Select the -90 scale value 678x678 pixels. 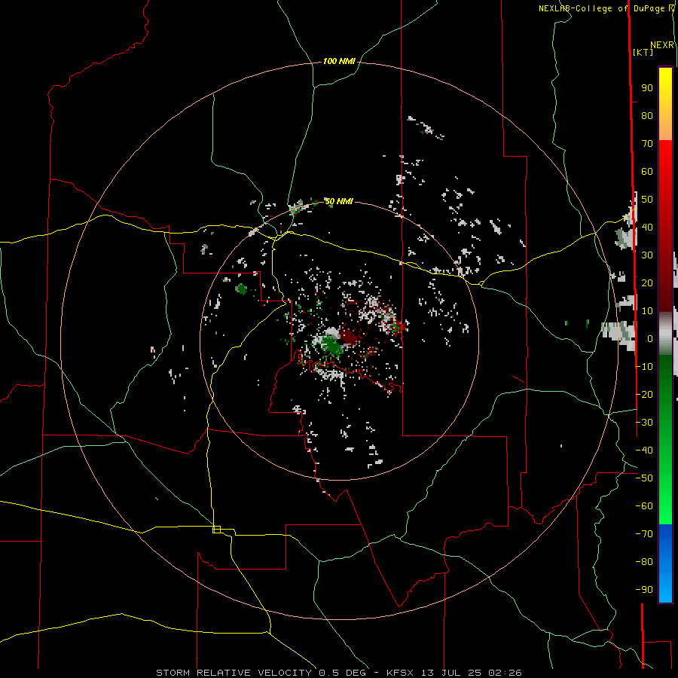click(644, 590)
